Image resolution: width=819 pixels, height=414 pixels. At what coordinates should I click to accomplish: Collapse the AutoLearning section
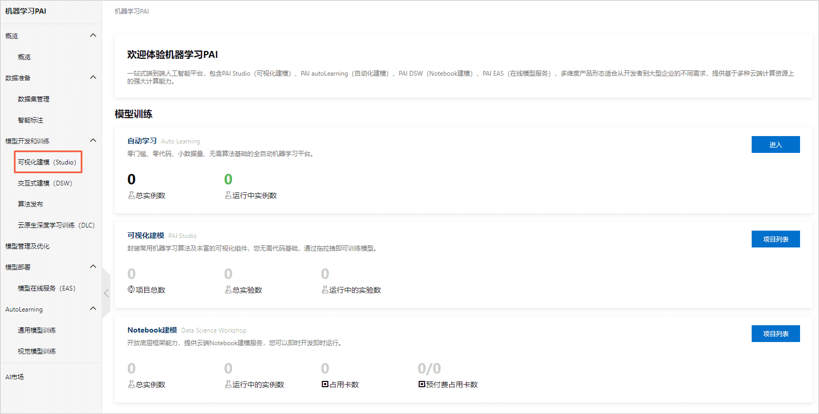[93, 309]
